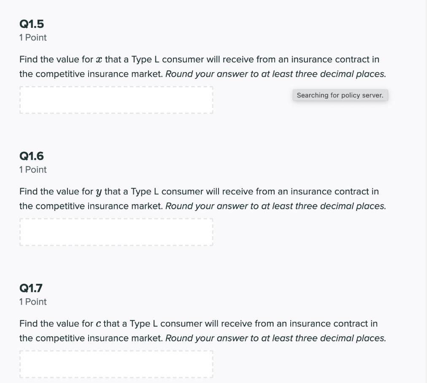Click the 1 Point label under Q1.6
This screenshot has width=432, height=383.
(x=32, y=170)
